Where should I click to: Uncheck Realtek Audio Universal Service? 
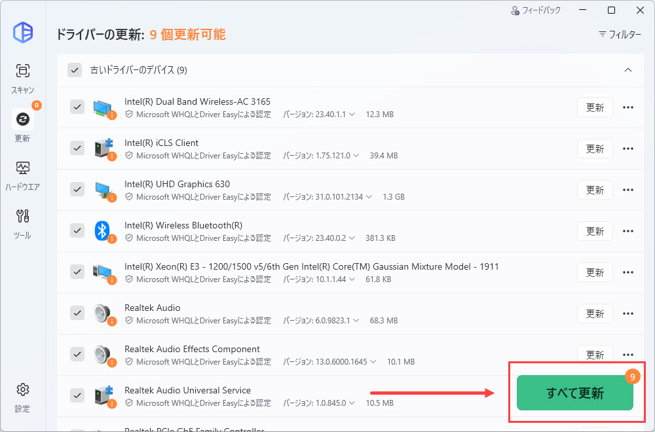pos(77,395)
